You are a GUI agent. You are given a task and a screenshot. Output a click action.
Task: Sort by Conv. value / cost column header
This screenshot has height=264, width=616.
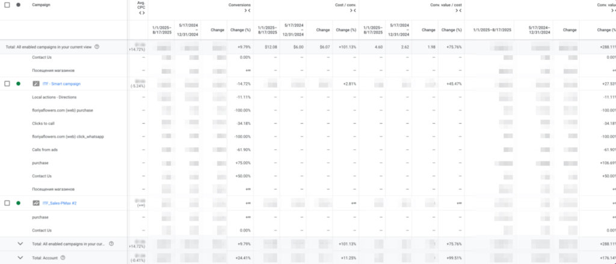446,5
